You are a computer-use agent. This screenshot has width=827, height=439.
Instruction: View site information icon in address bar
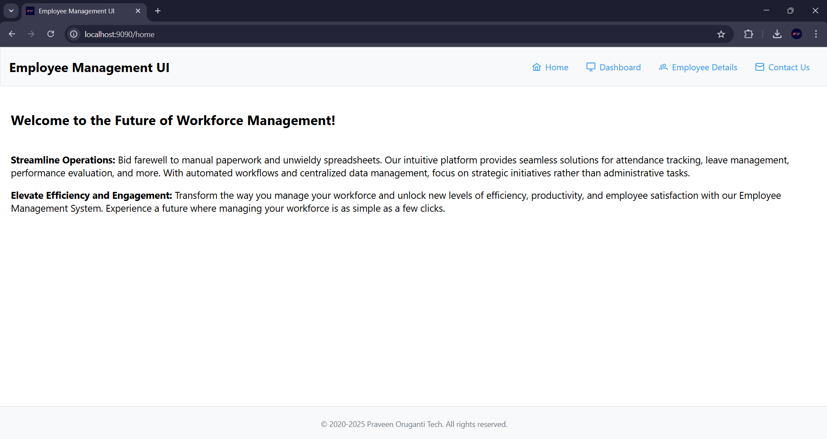point(74,34)
